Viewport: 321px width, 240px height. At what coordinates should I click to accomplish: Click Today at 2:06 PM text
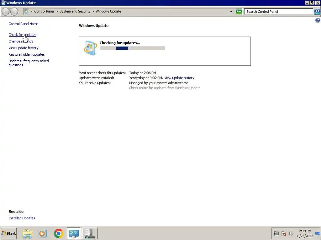click(143, 73)
